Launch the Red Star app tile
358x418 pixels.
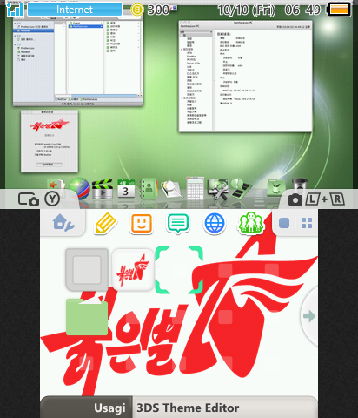133,270
